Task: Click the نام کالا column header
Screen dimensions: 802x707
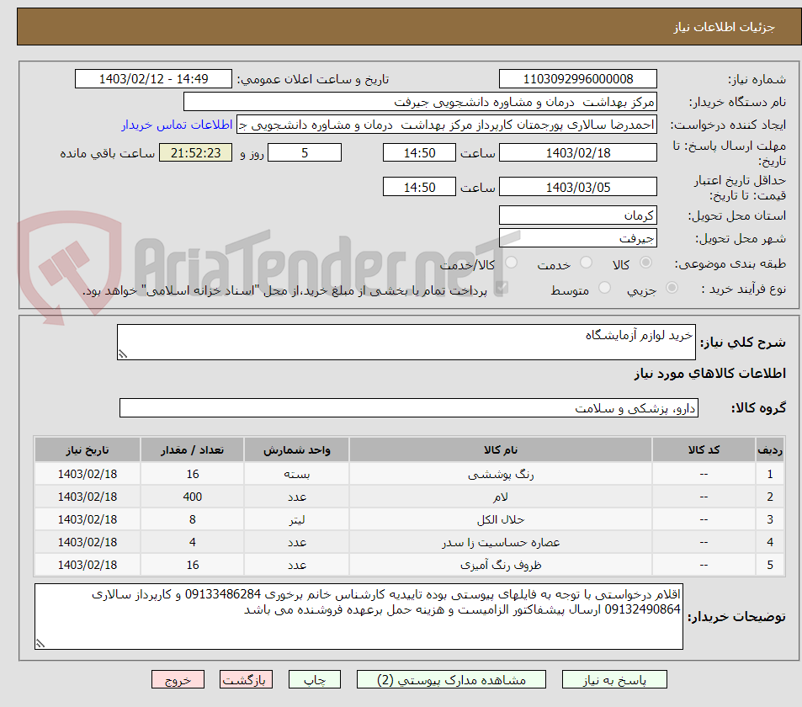Action: (x=501, y=450)
